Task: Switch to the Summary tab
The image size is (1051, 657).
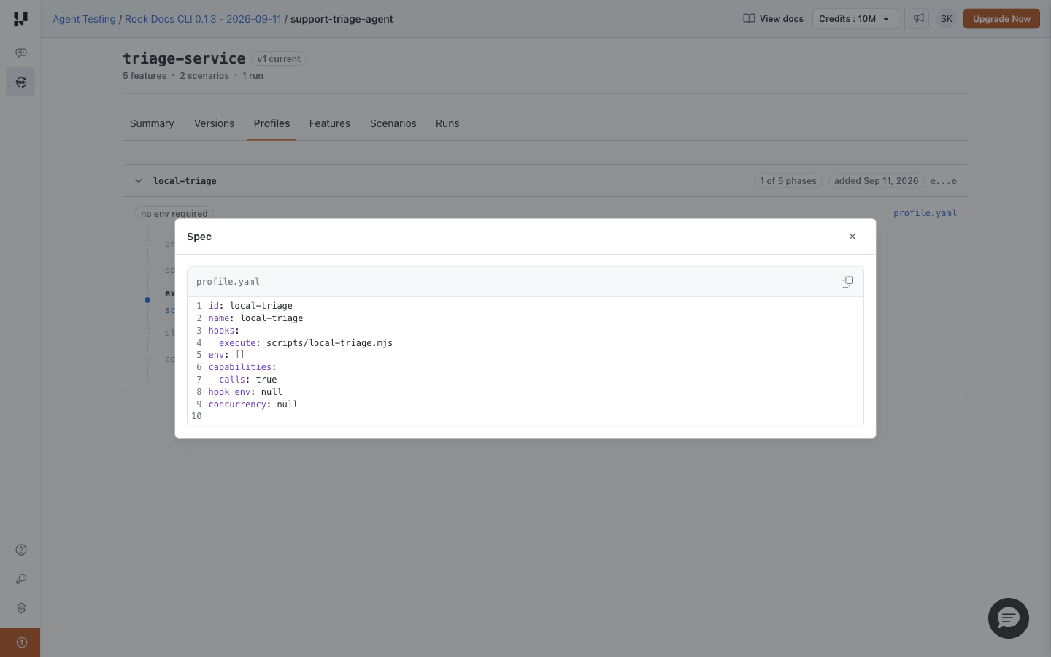Action: coord(152,123)
